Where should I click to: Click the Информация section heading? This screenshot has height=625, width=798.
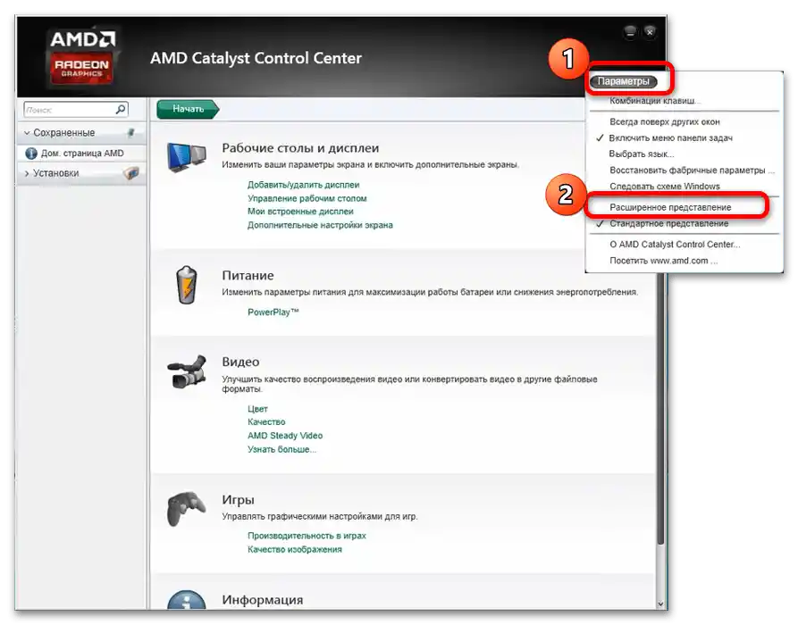[x=263, y=600]
